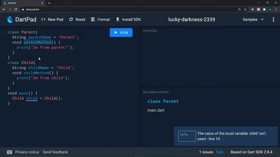
Task: Click the square extension icon in toolbar
Action: point(259,10)
